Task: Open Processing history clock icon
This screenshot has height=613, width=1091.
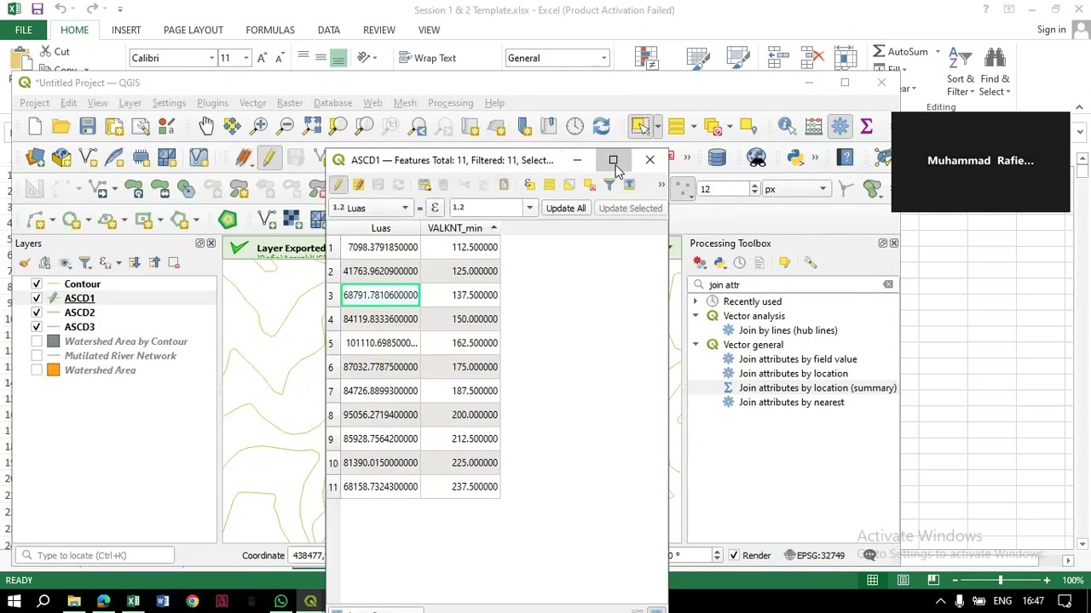Action: point(739,262)
